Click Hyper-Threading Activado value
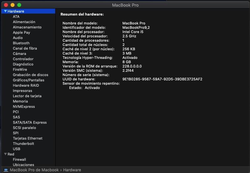 click(x=130, y=58)
